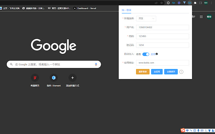Image resolution: width=215 pixels, height=134 pixels.
Task: Click the 停用 label beside the switch
Action: click(x=138, y=54)
